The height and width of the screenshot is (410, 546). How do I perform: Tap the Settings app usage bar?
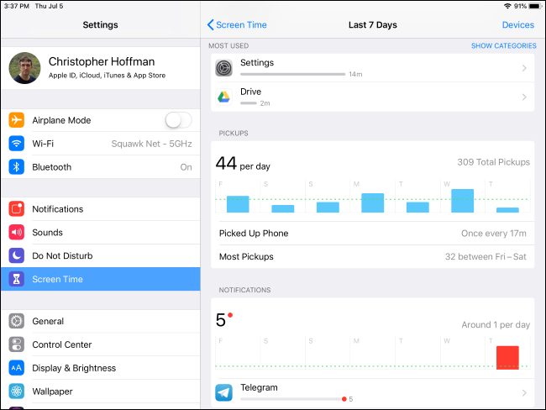292,75
